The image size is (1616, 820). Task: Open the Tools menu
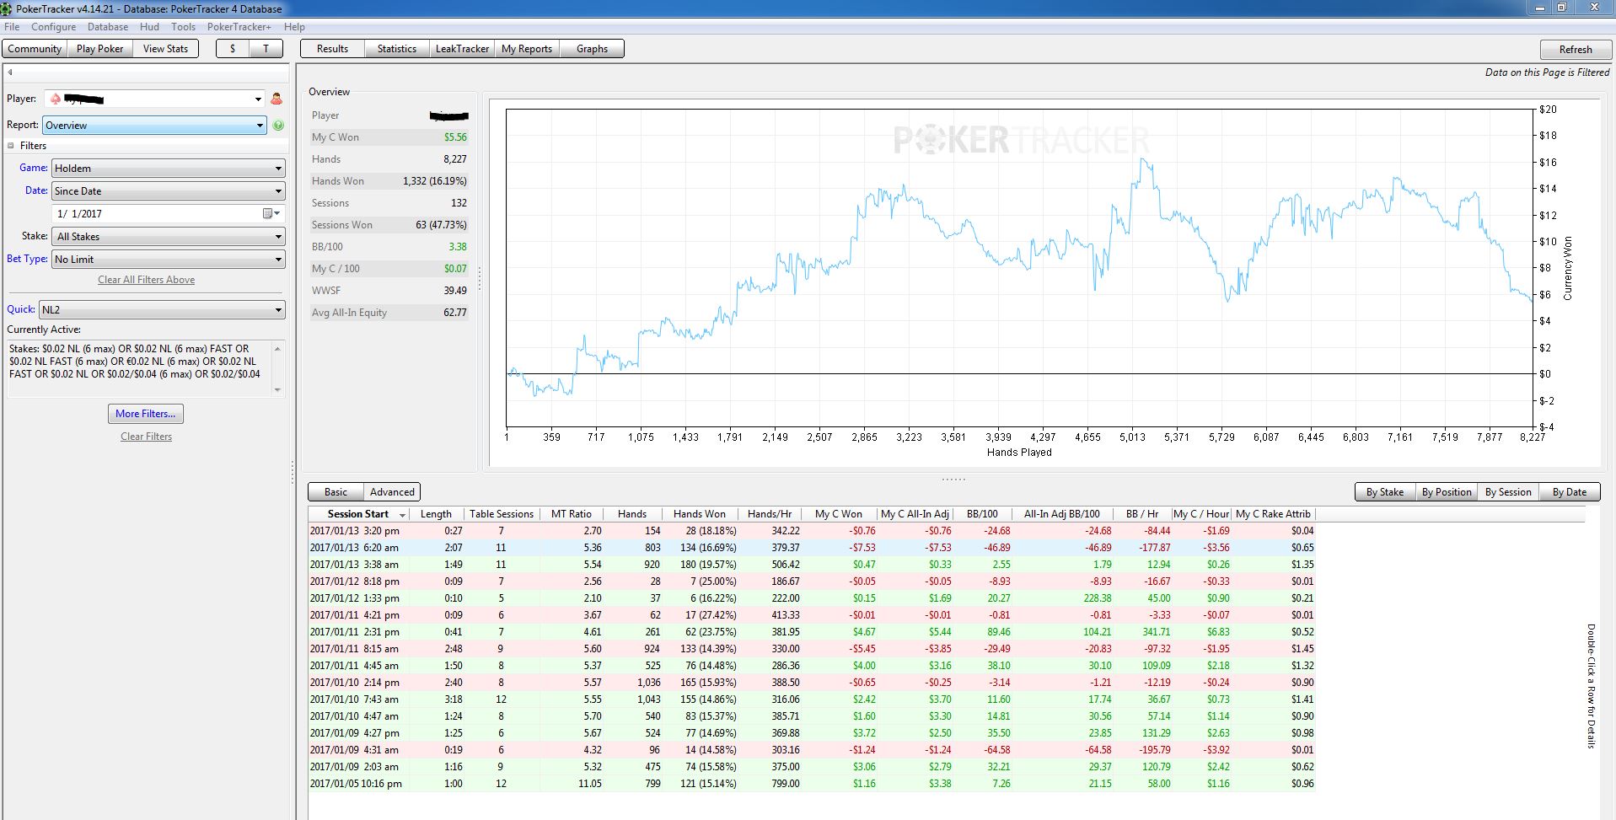183,27
